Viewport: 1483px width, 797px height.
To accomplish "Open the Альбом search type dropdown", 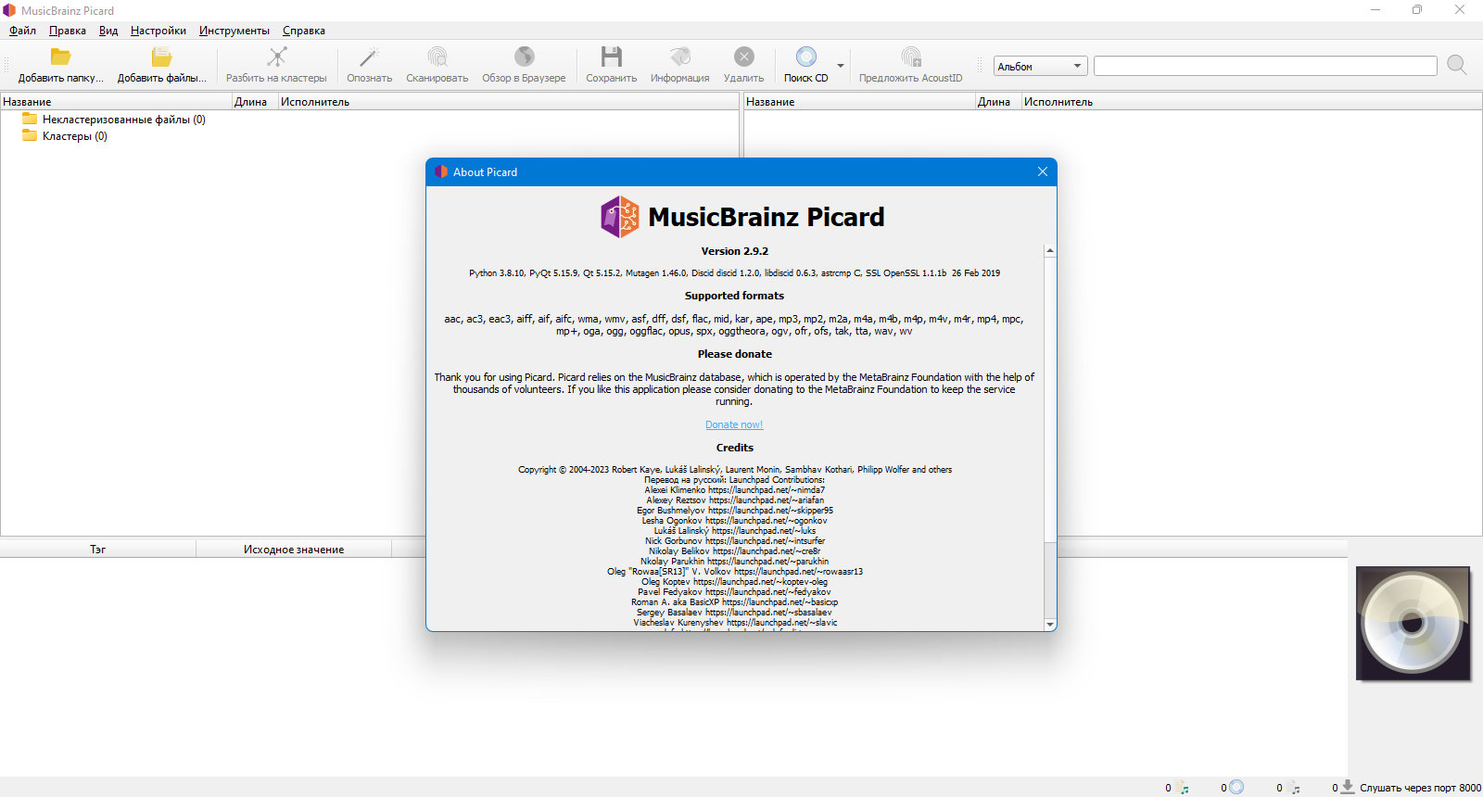I will point(1040,67).
